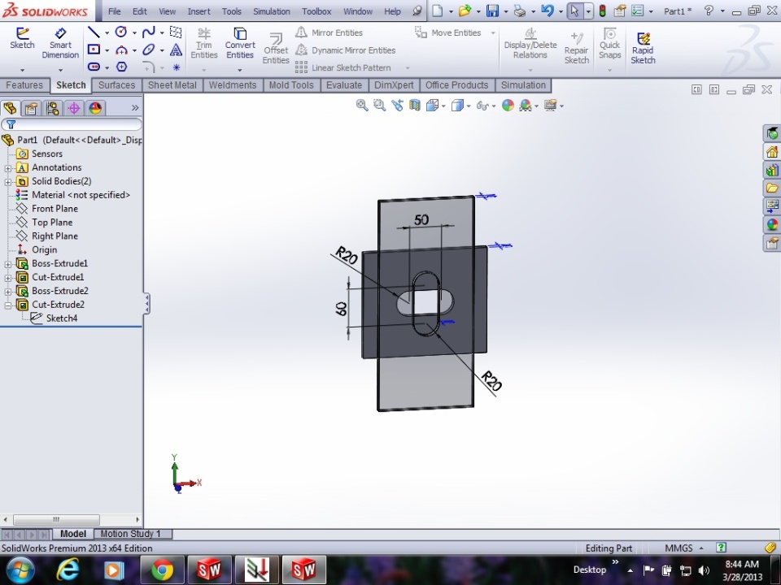Select the Circle sketch tool
Viewport: 781px width, 585px height.
pyautogui.click(x=121, y=32)
